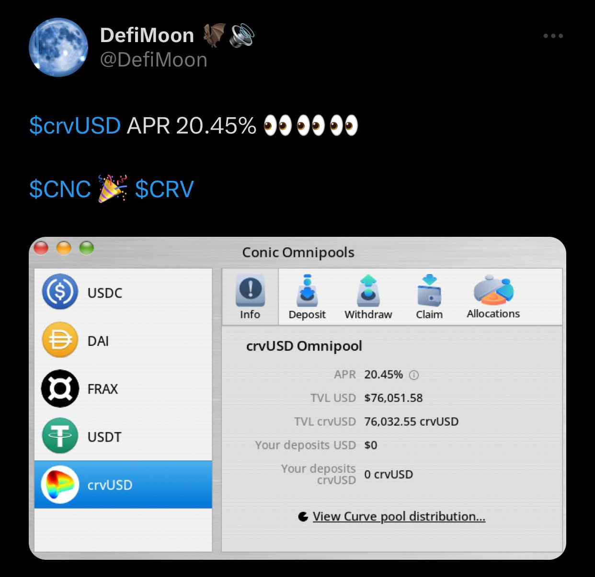Click the @DefiMoon handle
This screenshot has width=595, height=577.
153,60
